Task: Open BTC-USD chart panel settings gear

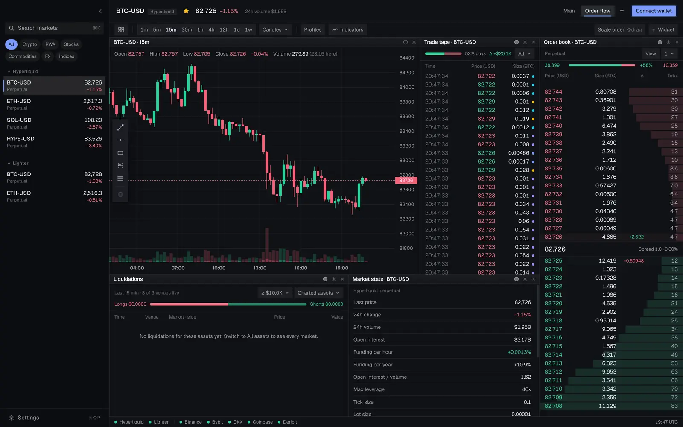Action: (x=414, y=42)
